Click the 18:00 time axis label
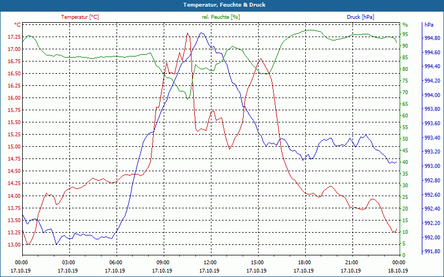 304,263
